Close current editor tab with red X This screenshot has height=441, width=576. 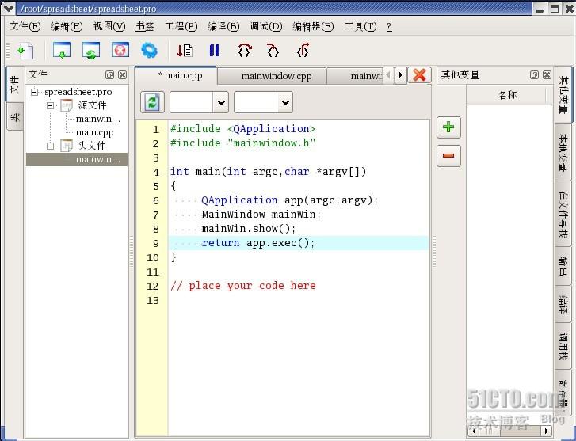tap(419, 75)
